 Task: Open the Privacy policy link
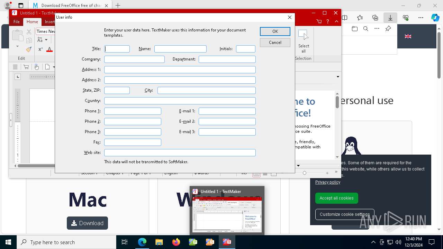328,182
